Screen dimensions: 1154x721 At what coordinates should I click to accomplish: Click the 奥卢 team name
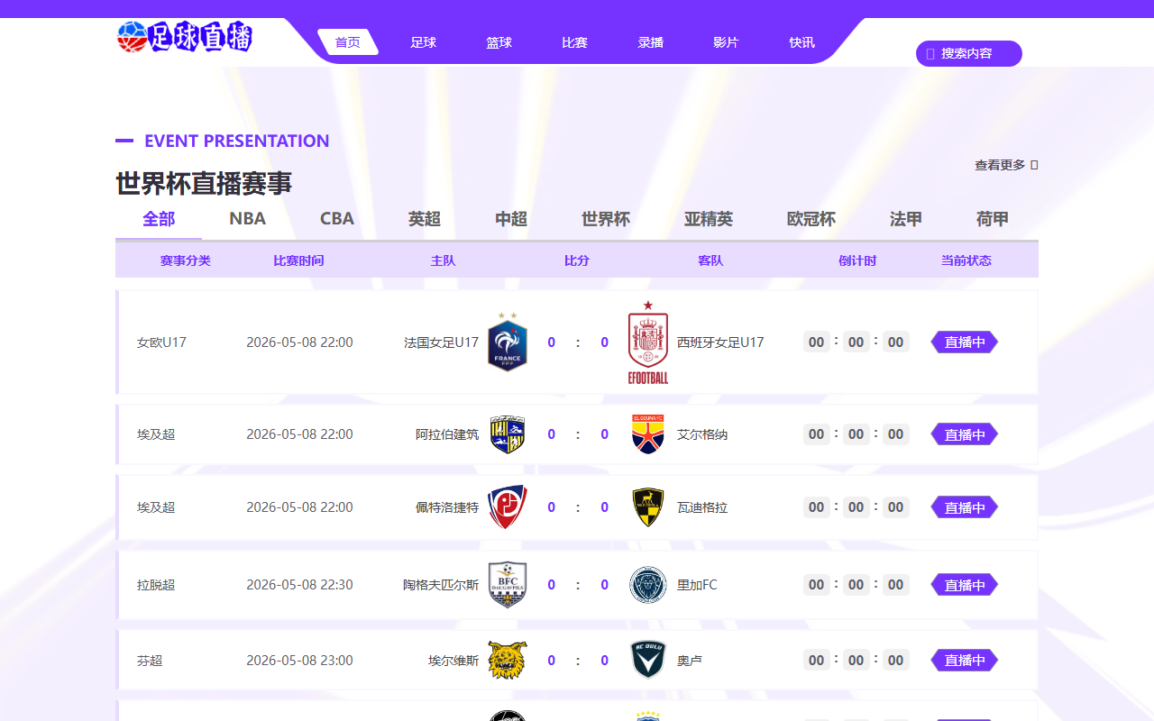tap(690, 661)
